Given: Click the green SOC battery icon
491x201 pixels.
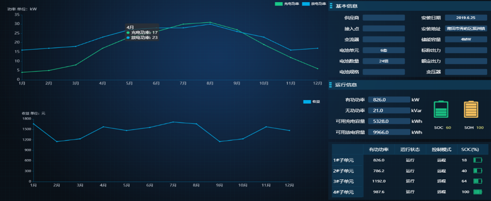Looking at the screenshot, I should tap(441, 110).
